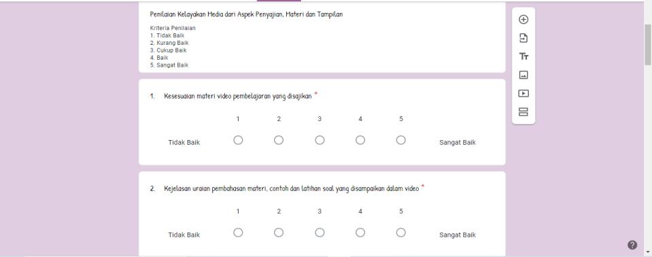Select rating 4 for question 1
The width and height of the screenshot is (652, 257).
click(x=360, y=140)
